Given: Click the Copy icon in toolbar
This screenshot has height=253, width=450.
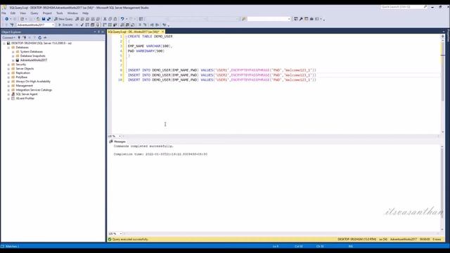Looking at the screenshot, I should pos(110,19).
